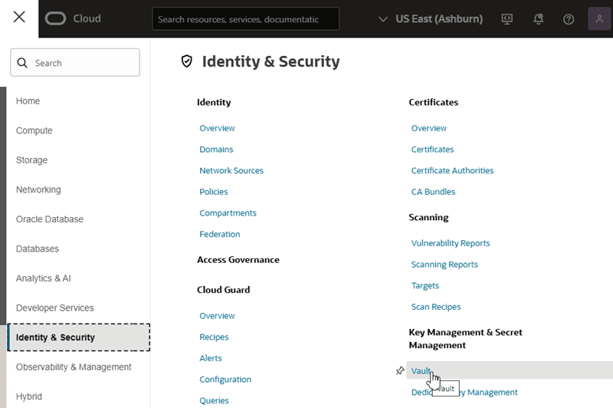Go to Identity Domains link
Viewport: 613px width, 408px height.
click(x=216, y=150)
